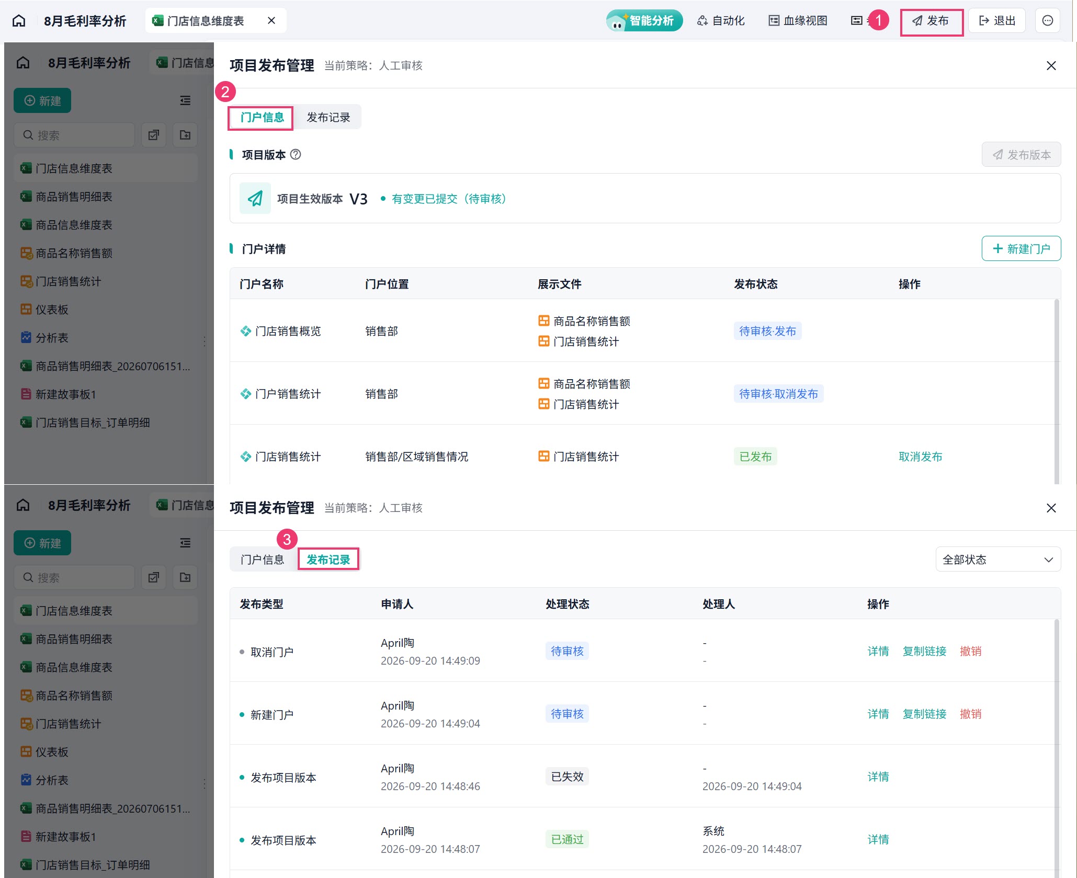
Task: Open 详情 for 已通过 record
Action: 878,839
